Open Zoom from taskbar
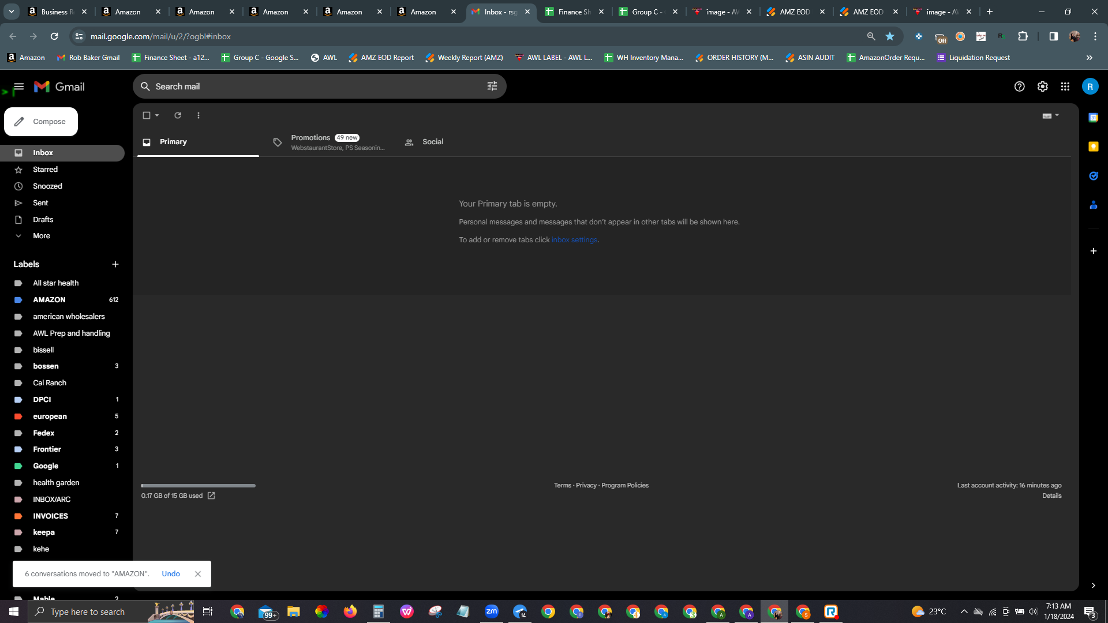The height and width of the screenshot is (623, 1108). click(x=492, y=611)
